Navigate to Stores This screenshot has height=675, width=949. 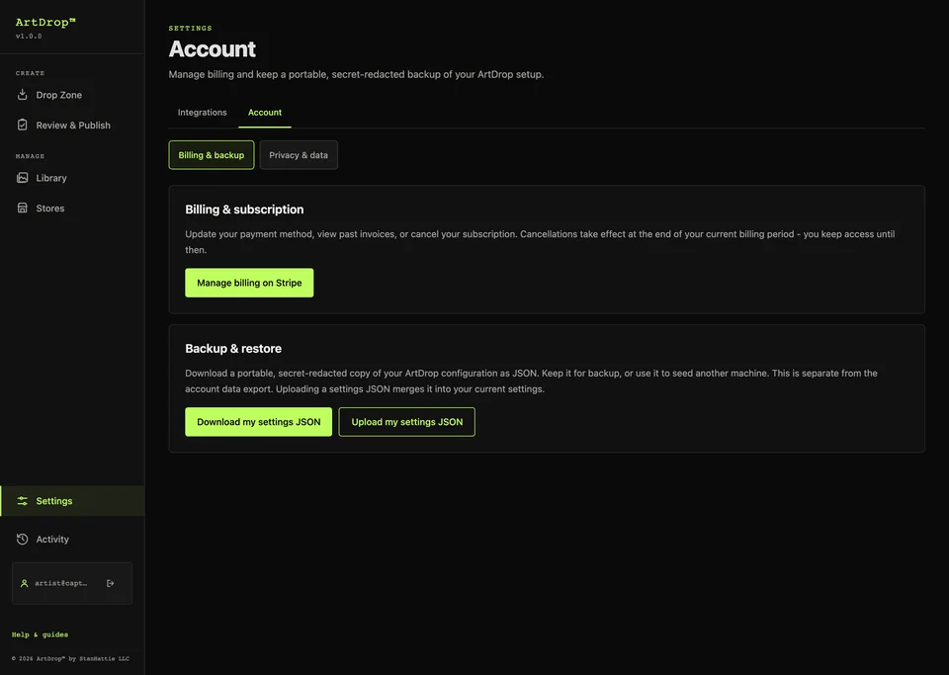tap(72, 208)
